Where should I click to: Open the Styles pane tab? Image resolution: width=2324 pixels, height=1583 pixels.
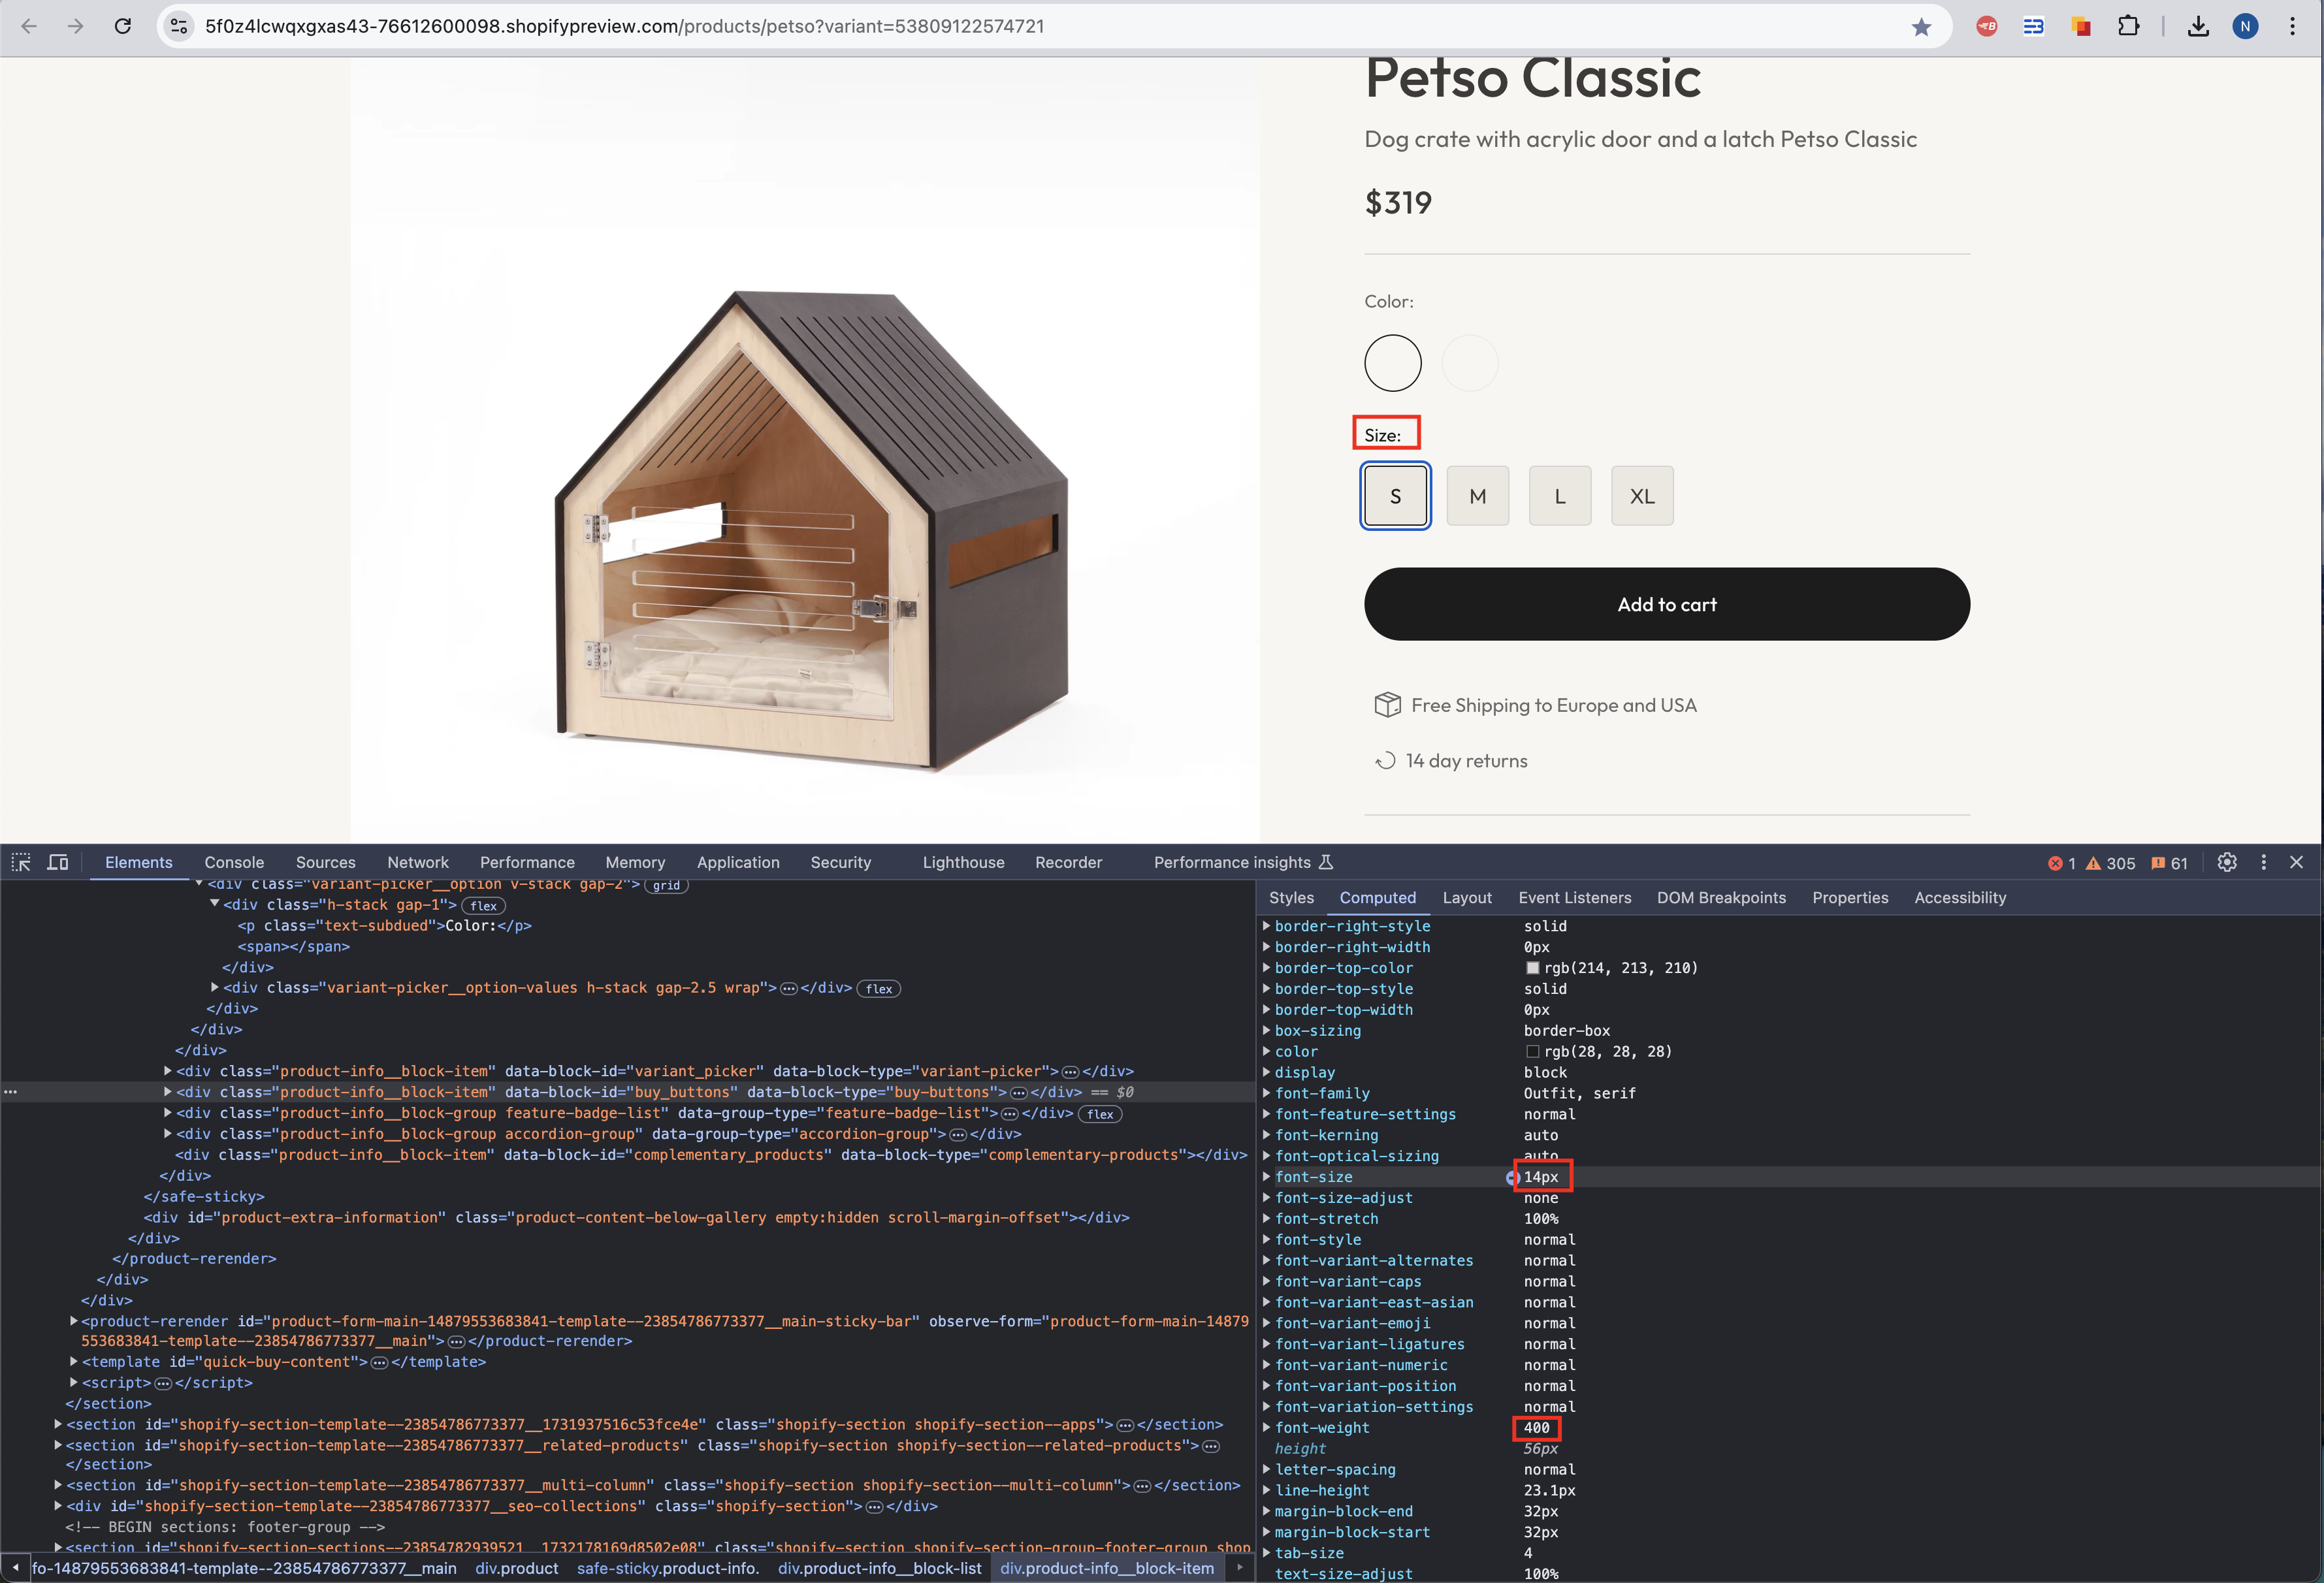(x=1291, y=897)
